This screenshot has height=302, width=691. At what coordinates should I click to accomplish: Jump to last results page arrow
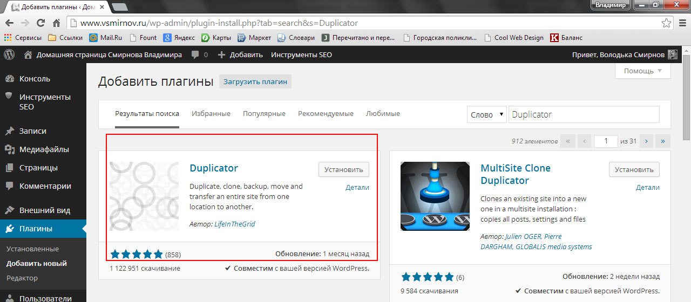[663, 141]
